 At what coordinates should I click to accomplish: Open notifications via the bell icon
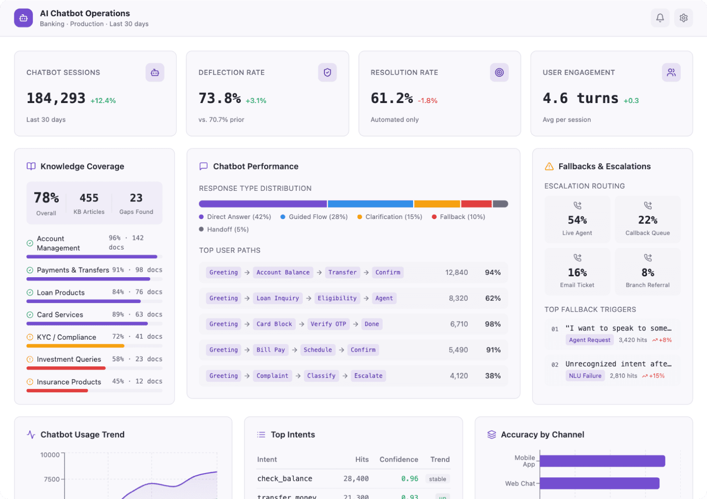(x=660, y=18)
